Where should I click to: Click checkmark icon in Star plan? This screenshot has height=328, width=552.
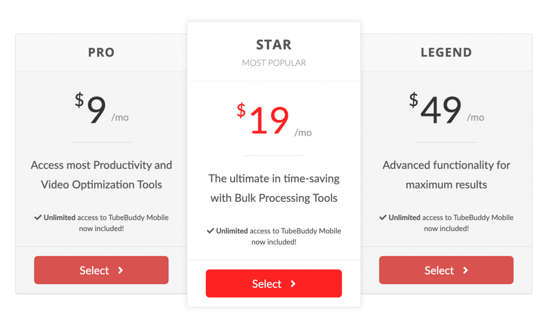pyautogui.click(x=211, y=231)
